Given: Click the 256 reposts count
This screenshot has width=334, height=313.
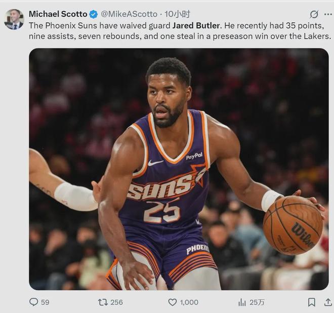Looking at the screenshot, I should point(116,302).
